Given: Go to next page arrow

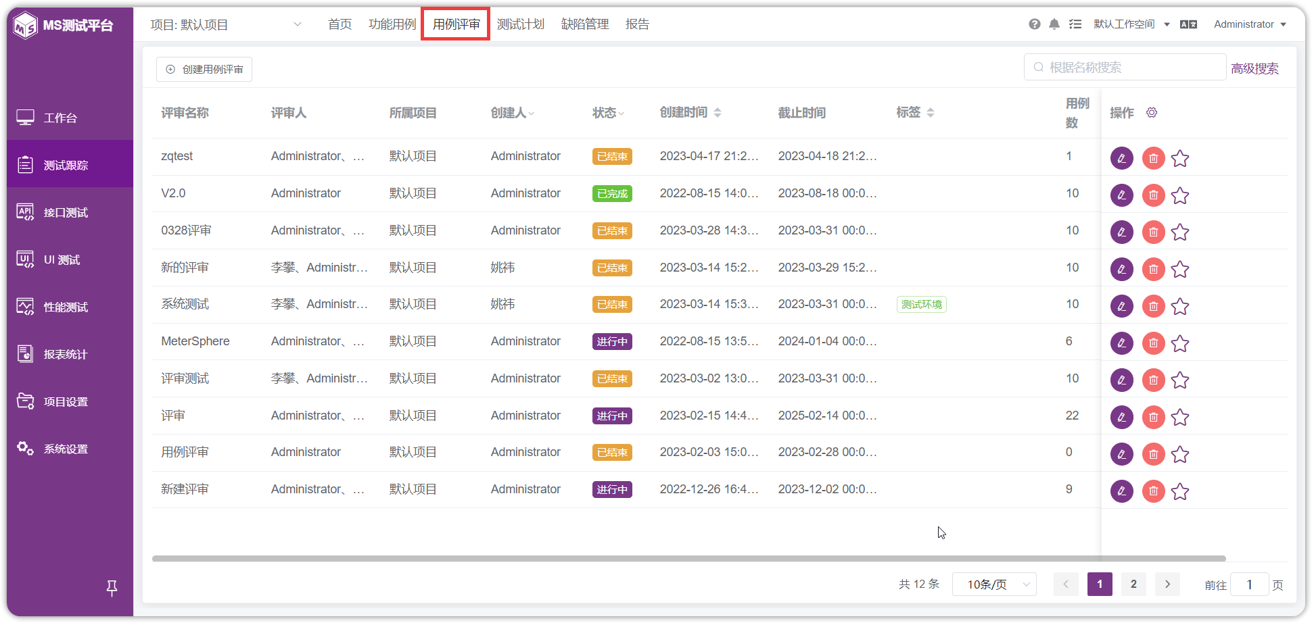Looking at the screenshot, I should [1167, 584].
